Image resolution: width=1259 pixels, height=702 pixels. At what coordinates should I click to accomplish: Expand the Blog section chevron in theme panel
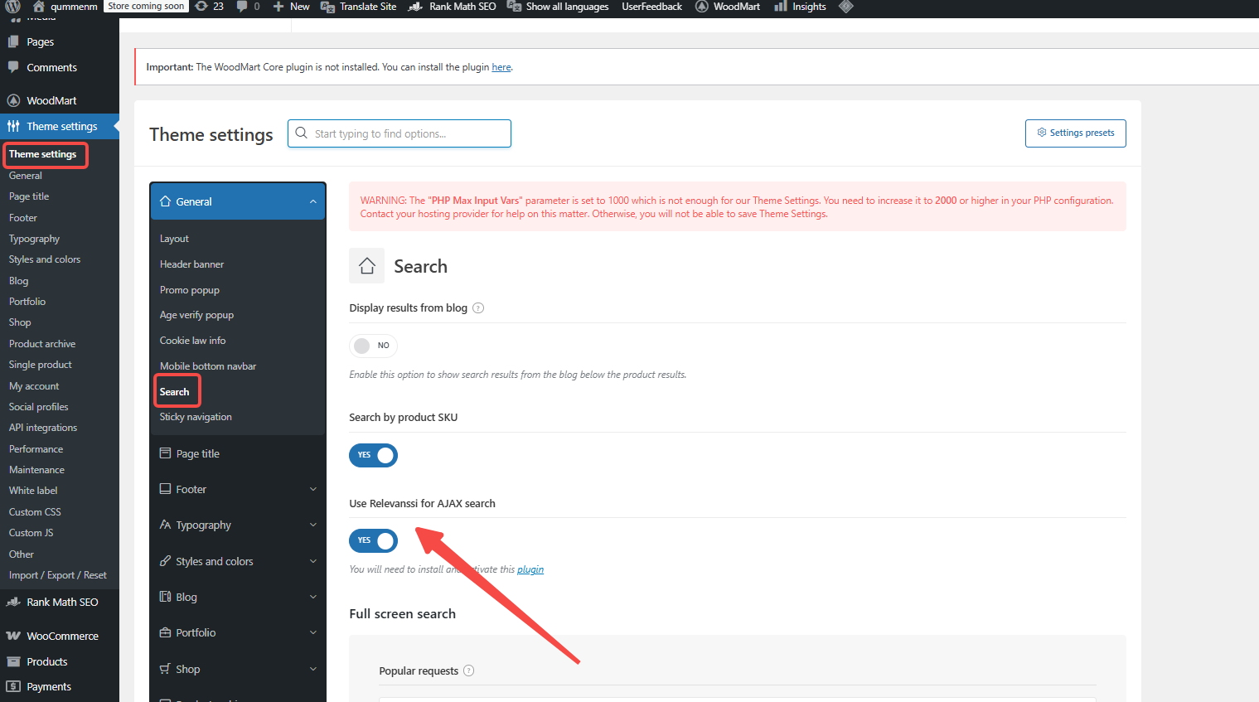(x=313, y=597)
